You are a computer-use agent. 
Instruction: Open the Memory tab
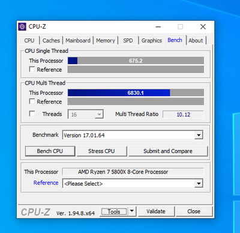(x=106, y=40)
